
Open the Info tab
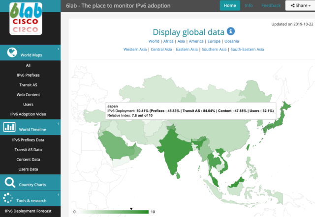249,5
